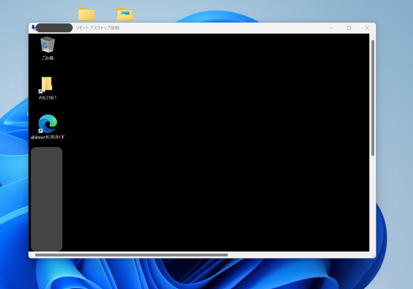This screenshot has width=413, height=289.
Task: Click the リモート デスクトップ接続 title text
Action: coord(97,28)
